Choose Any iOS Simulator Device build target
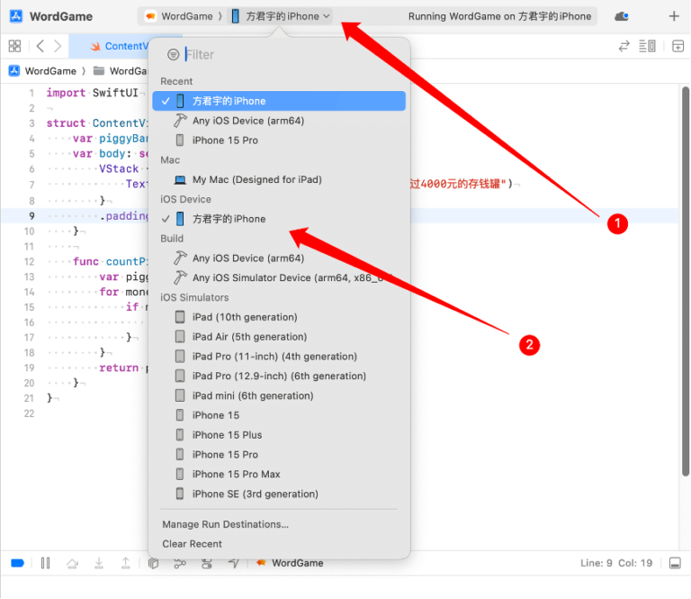The image size is (691, 599). (x=279, y=277)
